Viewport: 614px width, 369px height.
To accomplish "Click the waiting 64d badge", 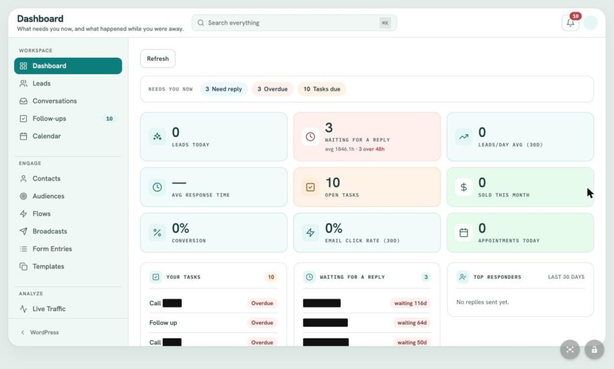I will point(411,323).
